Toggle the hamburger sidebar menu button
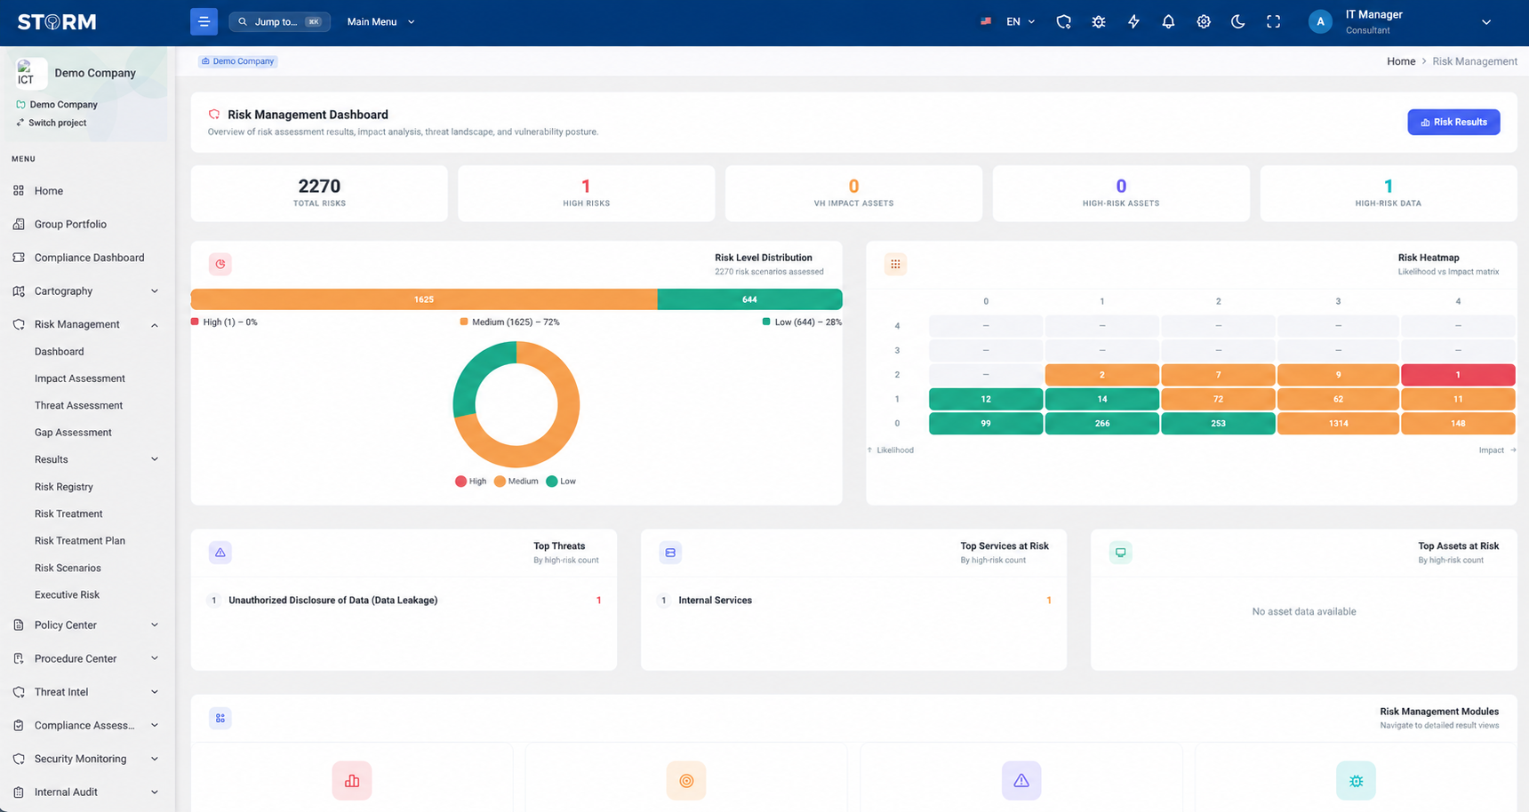 pyautogui.click(x=204, y=21)
